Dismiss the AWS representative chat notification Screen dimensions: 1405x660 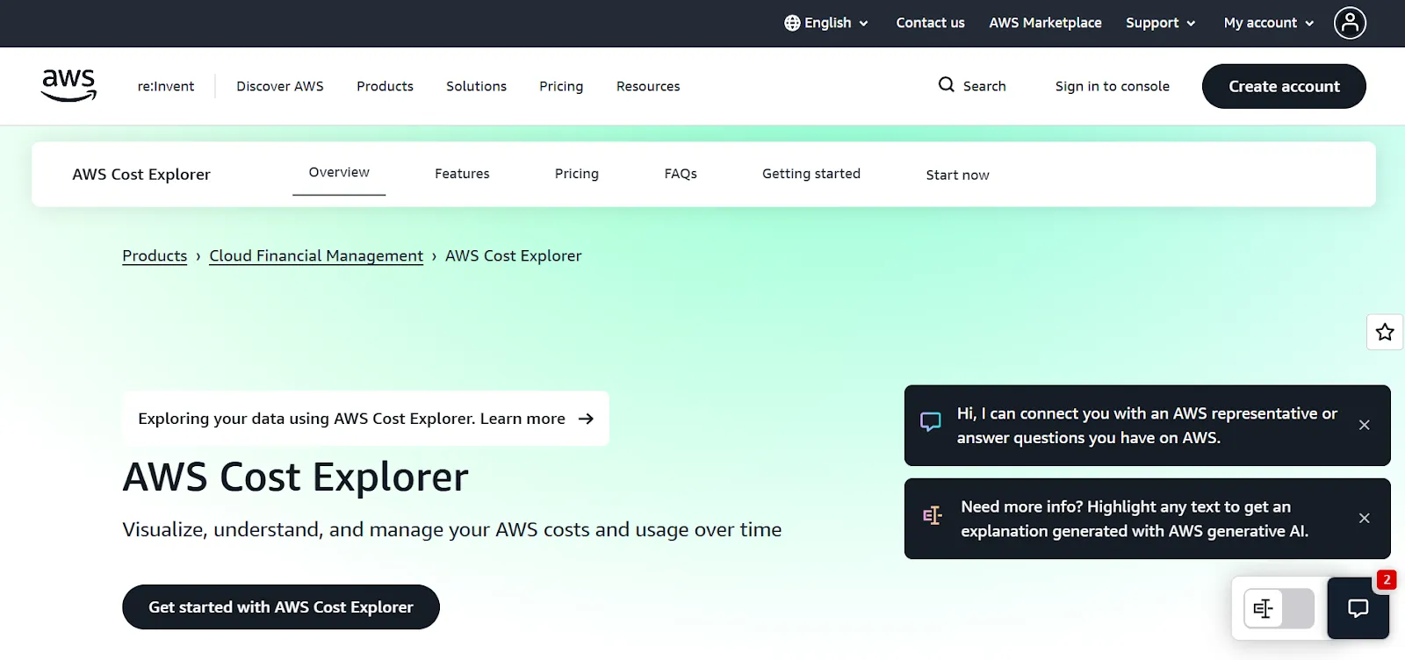pyautogui.click(x=1364, y=425)
